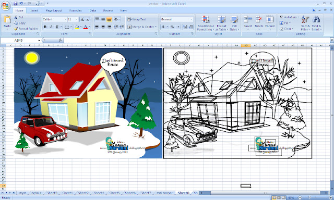Open Find & Select binoculars
The image size is (334, 200).
pyautogui.click(x=316, y=23)
